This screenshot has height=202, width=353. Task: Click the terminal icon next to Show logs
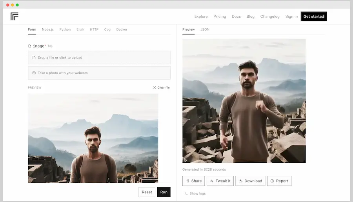coord(186,193)
